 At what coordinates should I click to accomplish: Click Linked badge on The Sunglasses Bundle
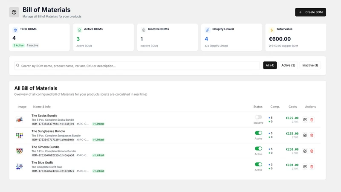(98, 140)
